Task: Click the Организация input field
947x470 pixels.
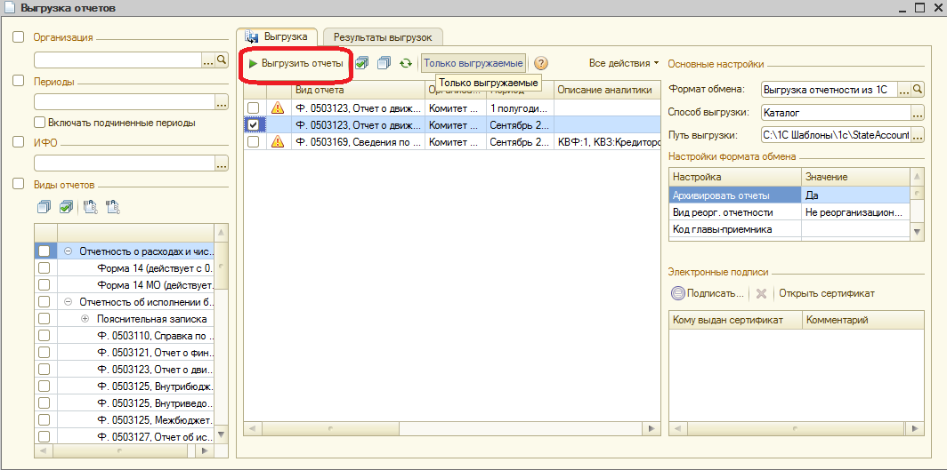Action: pos(117,60)
